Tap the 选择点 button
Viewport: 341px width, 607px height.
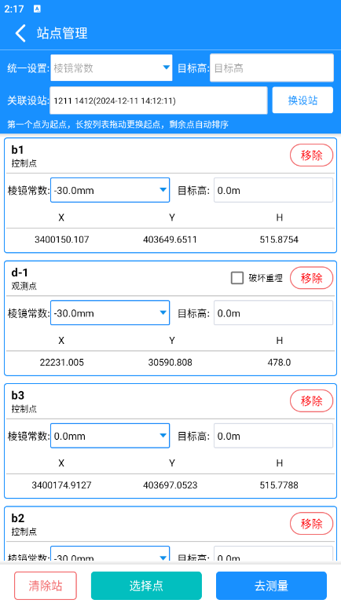pyautogui.click(x=146, y=586)
